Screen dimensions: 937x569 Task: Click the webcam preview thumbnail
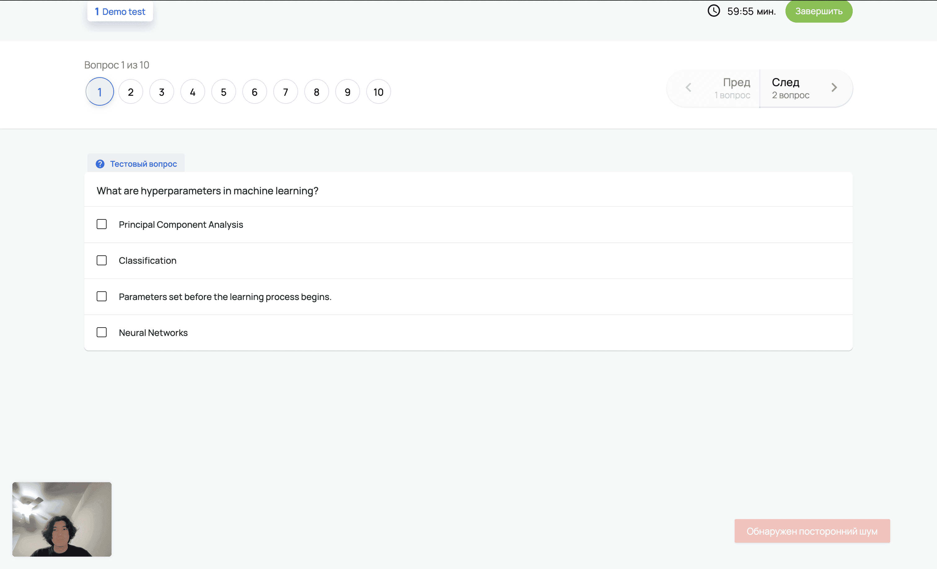coord(62,519)
